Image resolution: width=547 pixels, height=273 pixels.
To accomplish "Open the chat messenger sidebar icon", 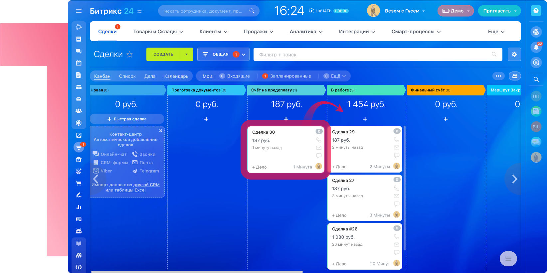I will click(79, 51).
